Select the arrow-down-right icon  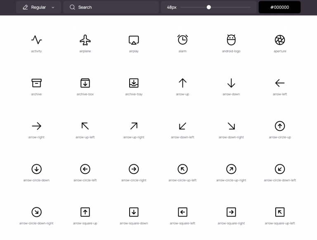[x=231, y=126]
